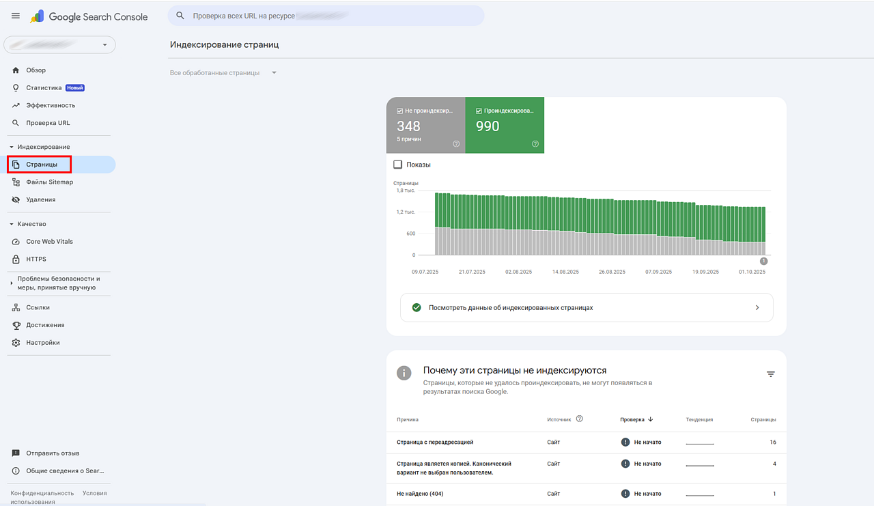Viewport: 874px width, 506px height.
Task: Expand Проблемы безопасности sidebar section
Action: [x=12, y=283]
